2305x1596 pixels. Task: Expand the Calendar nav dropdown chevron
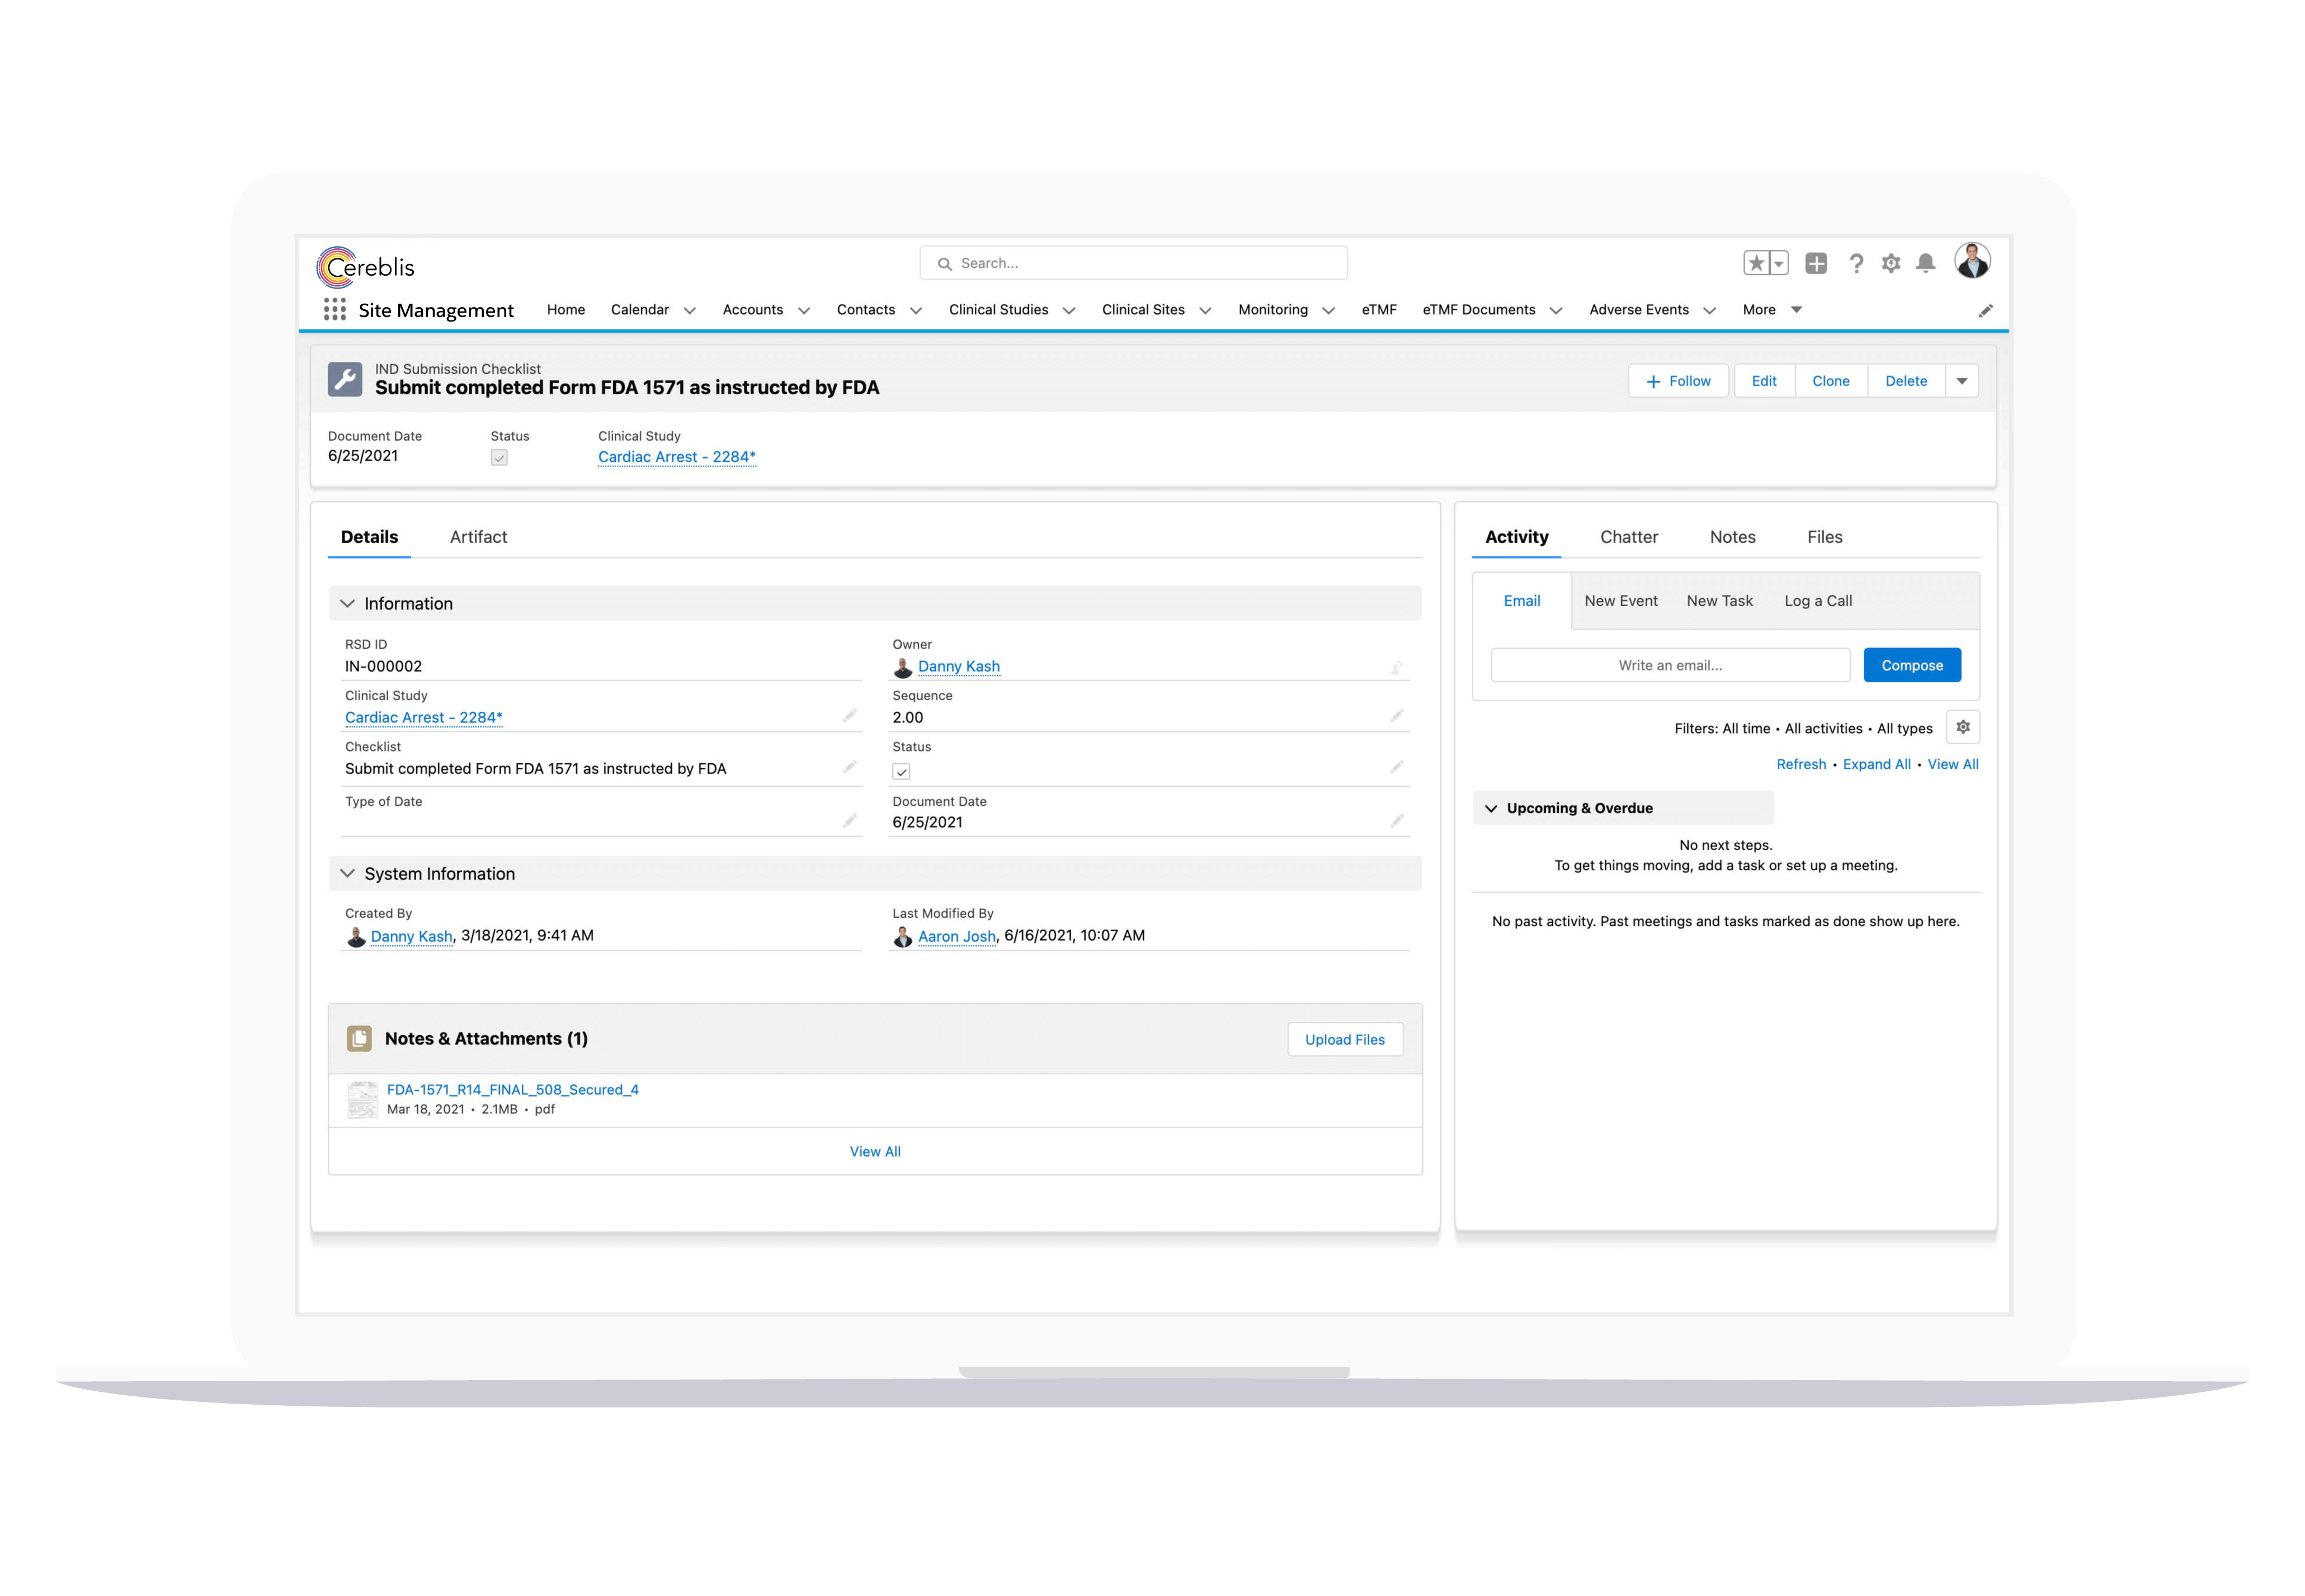[x=690, y=311]
